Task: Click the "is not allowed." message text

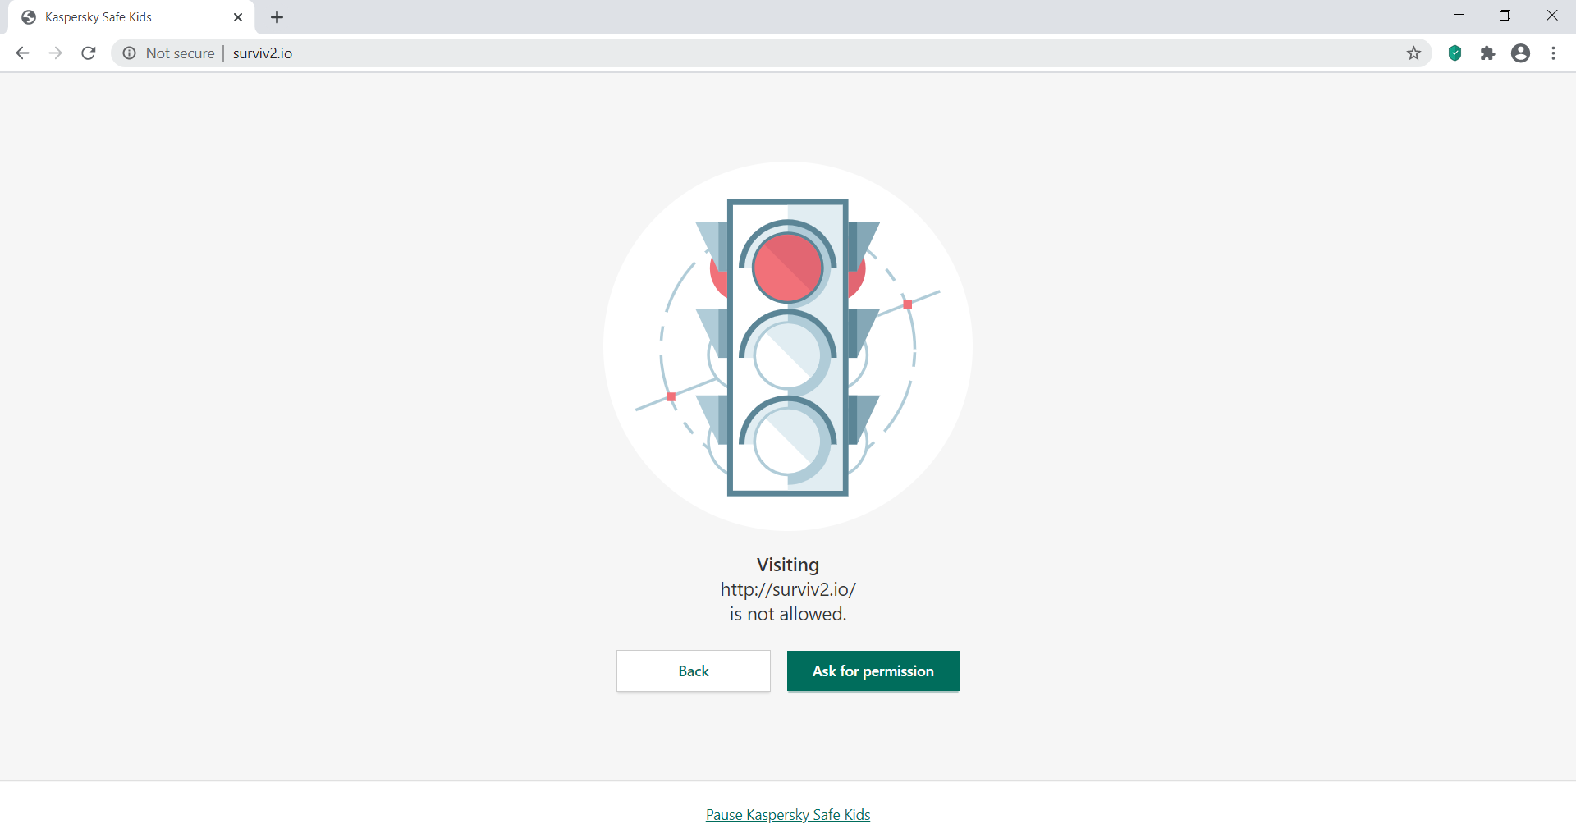Action: pyautogui.click(x=788, y=614)
